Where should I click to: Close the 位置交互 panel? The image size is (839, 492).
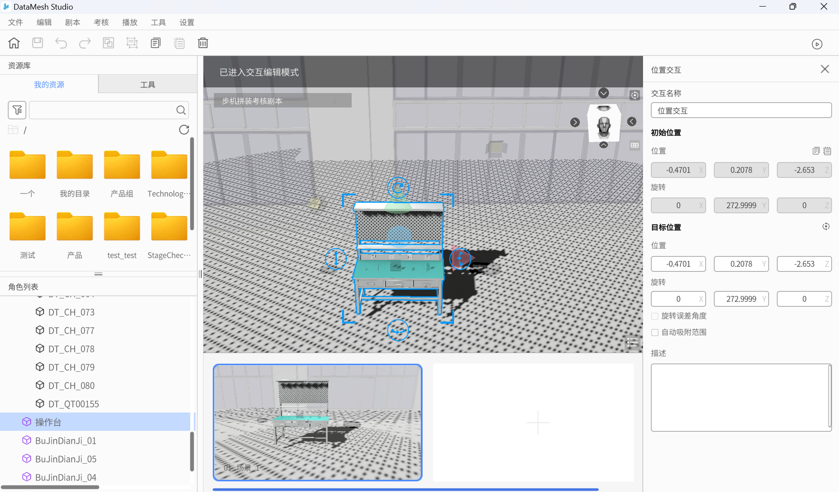[x=825, y=69]
